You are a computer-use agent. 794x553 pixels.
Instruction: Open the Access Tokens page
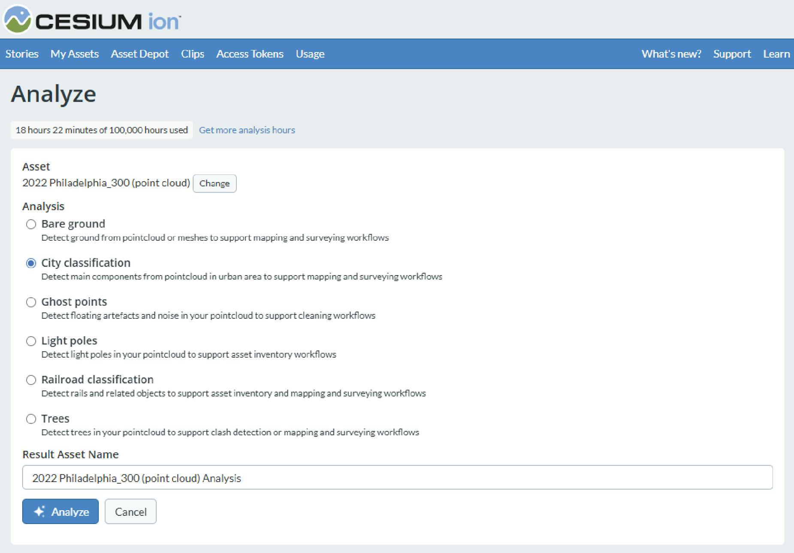coord(250,54)
